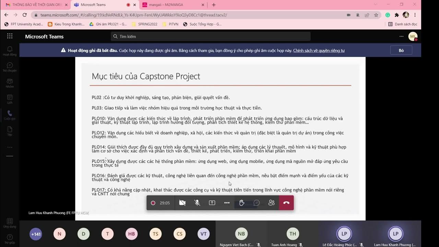Open Kieu Trong Khanh bookmark
Viewport: 439px width, 247px height.
(x=66, y=24)
